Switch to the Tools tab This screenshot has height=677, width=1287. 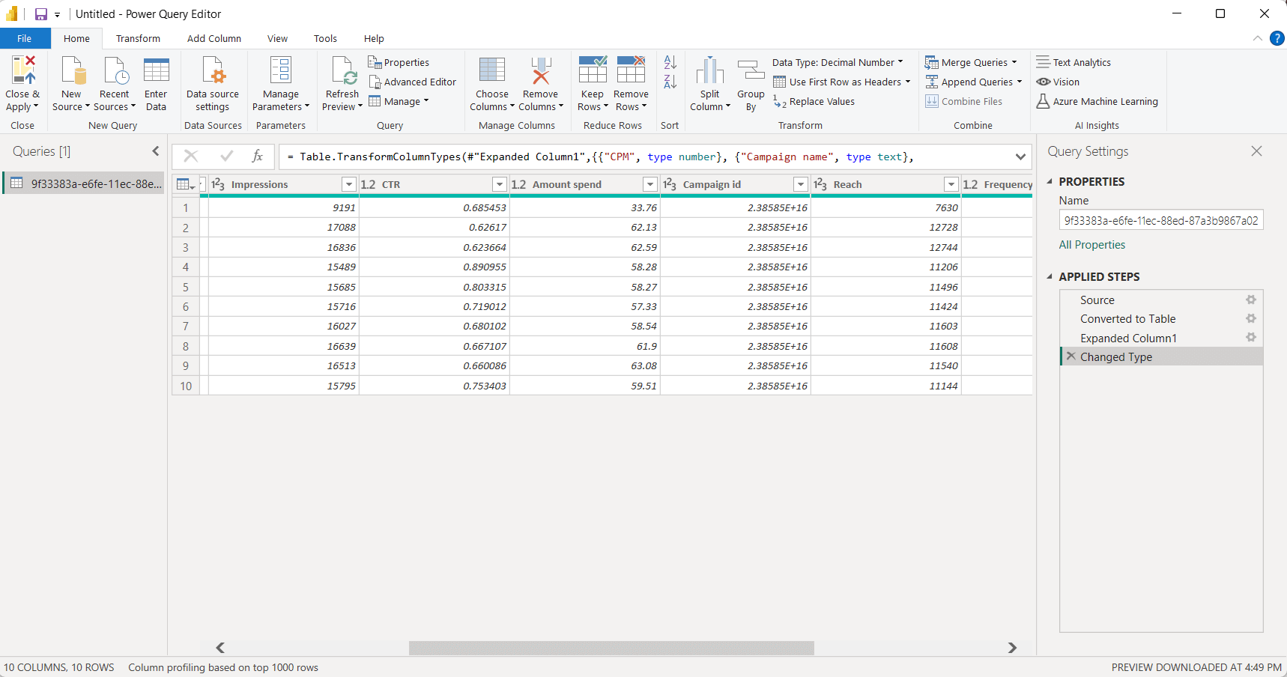(x=326, y=38)
